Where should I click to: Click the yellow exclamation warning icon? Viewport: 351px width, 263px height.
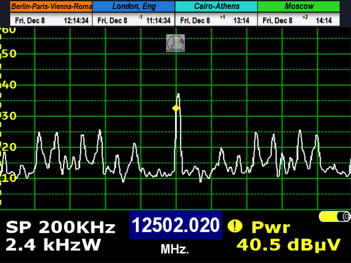tap(235, 226)
